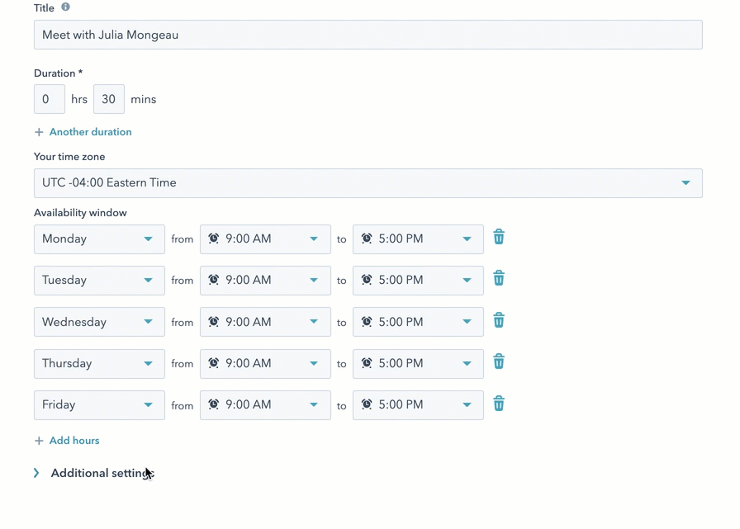
Task: Click the duration hours input field
Action: [x=50, y=99]
